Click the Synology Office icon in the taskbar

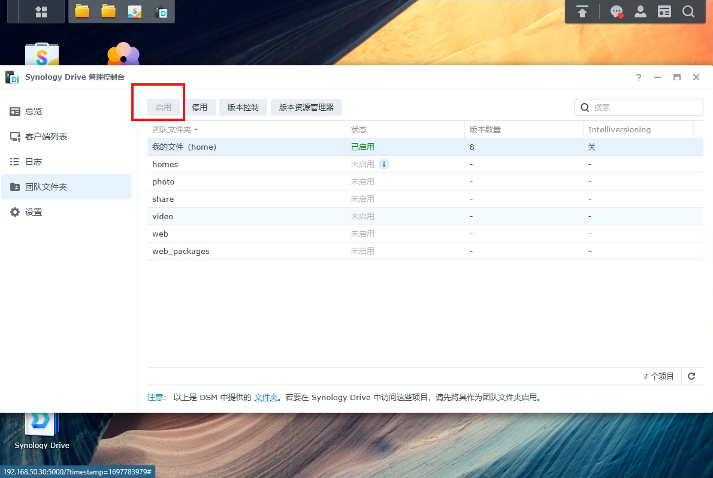point(135,11)
